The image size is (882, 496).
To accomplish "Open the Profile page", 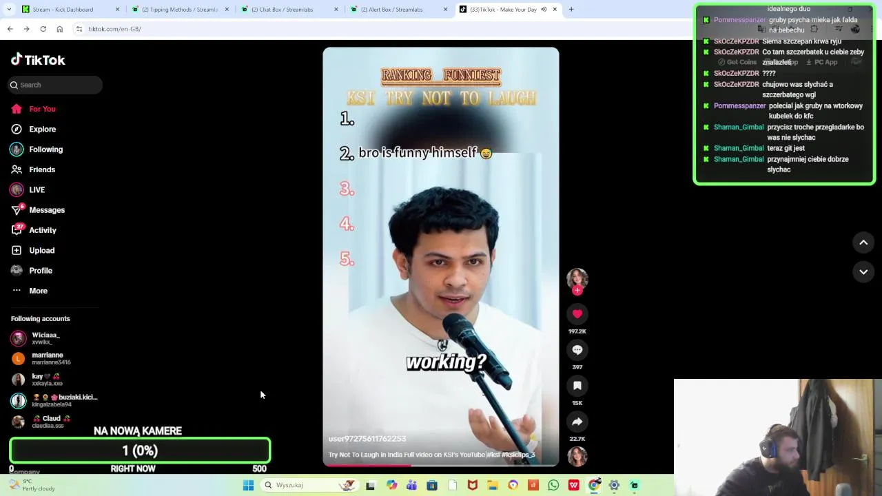I will tap(32, 271).
